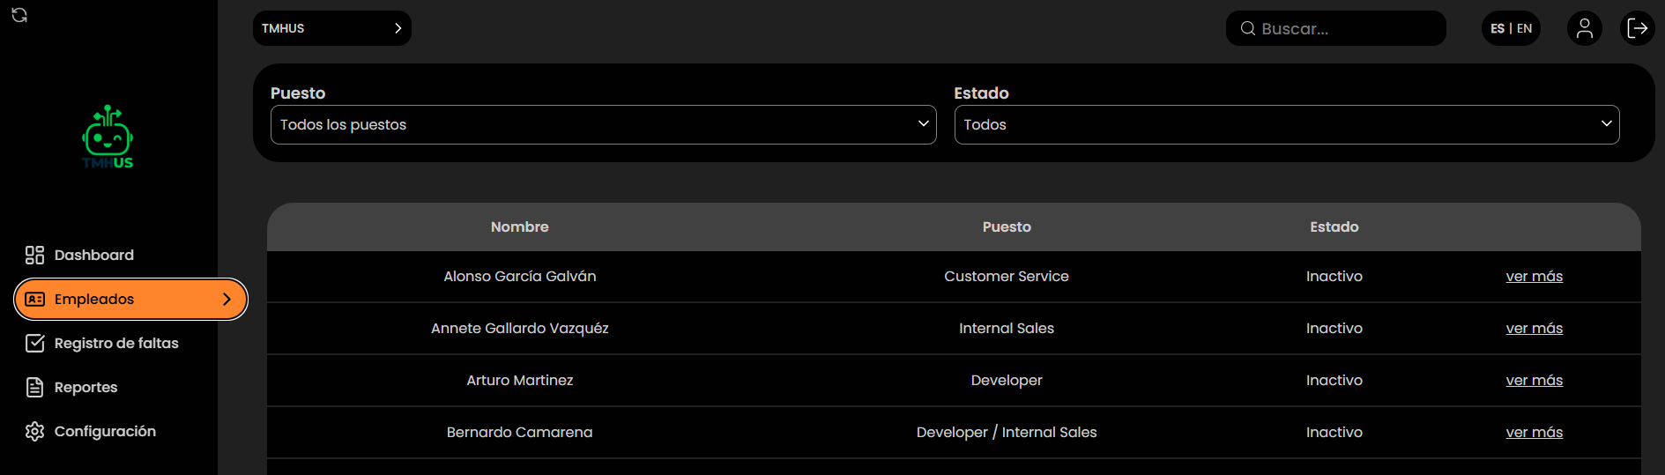
Task: Click ver más for Arturo Martinez
Action: (1534, 380)
